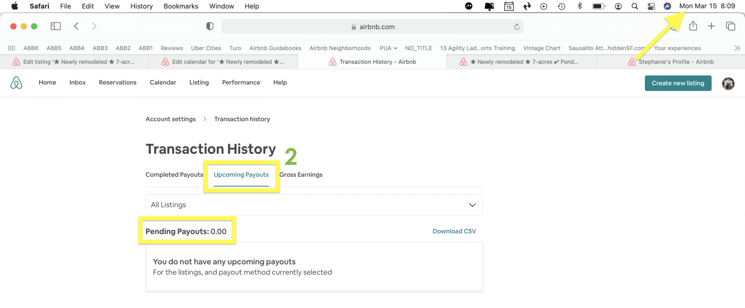
Task: Open the Edit menu
Action: tap(88, 6)
